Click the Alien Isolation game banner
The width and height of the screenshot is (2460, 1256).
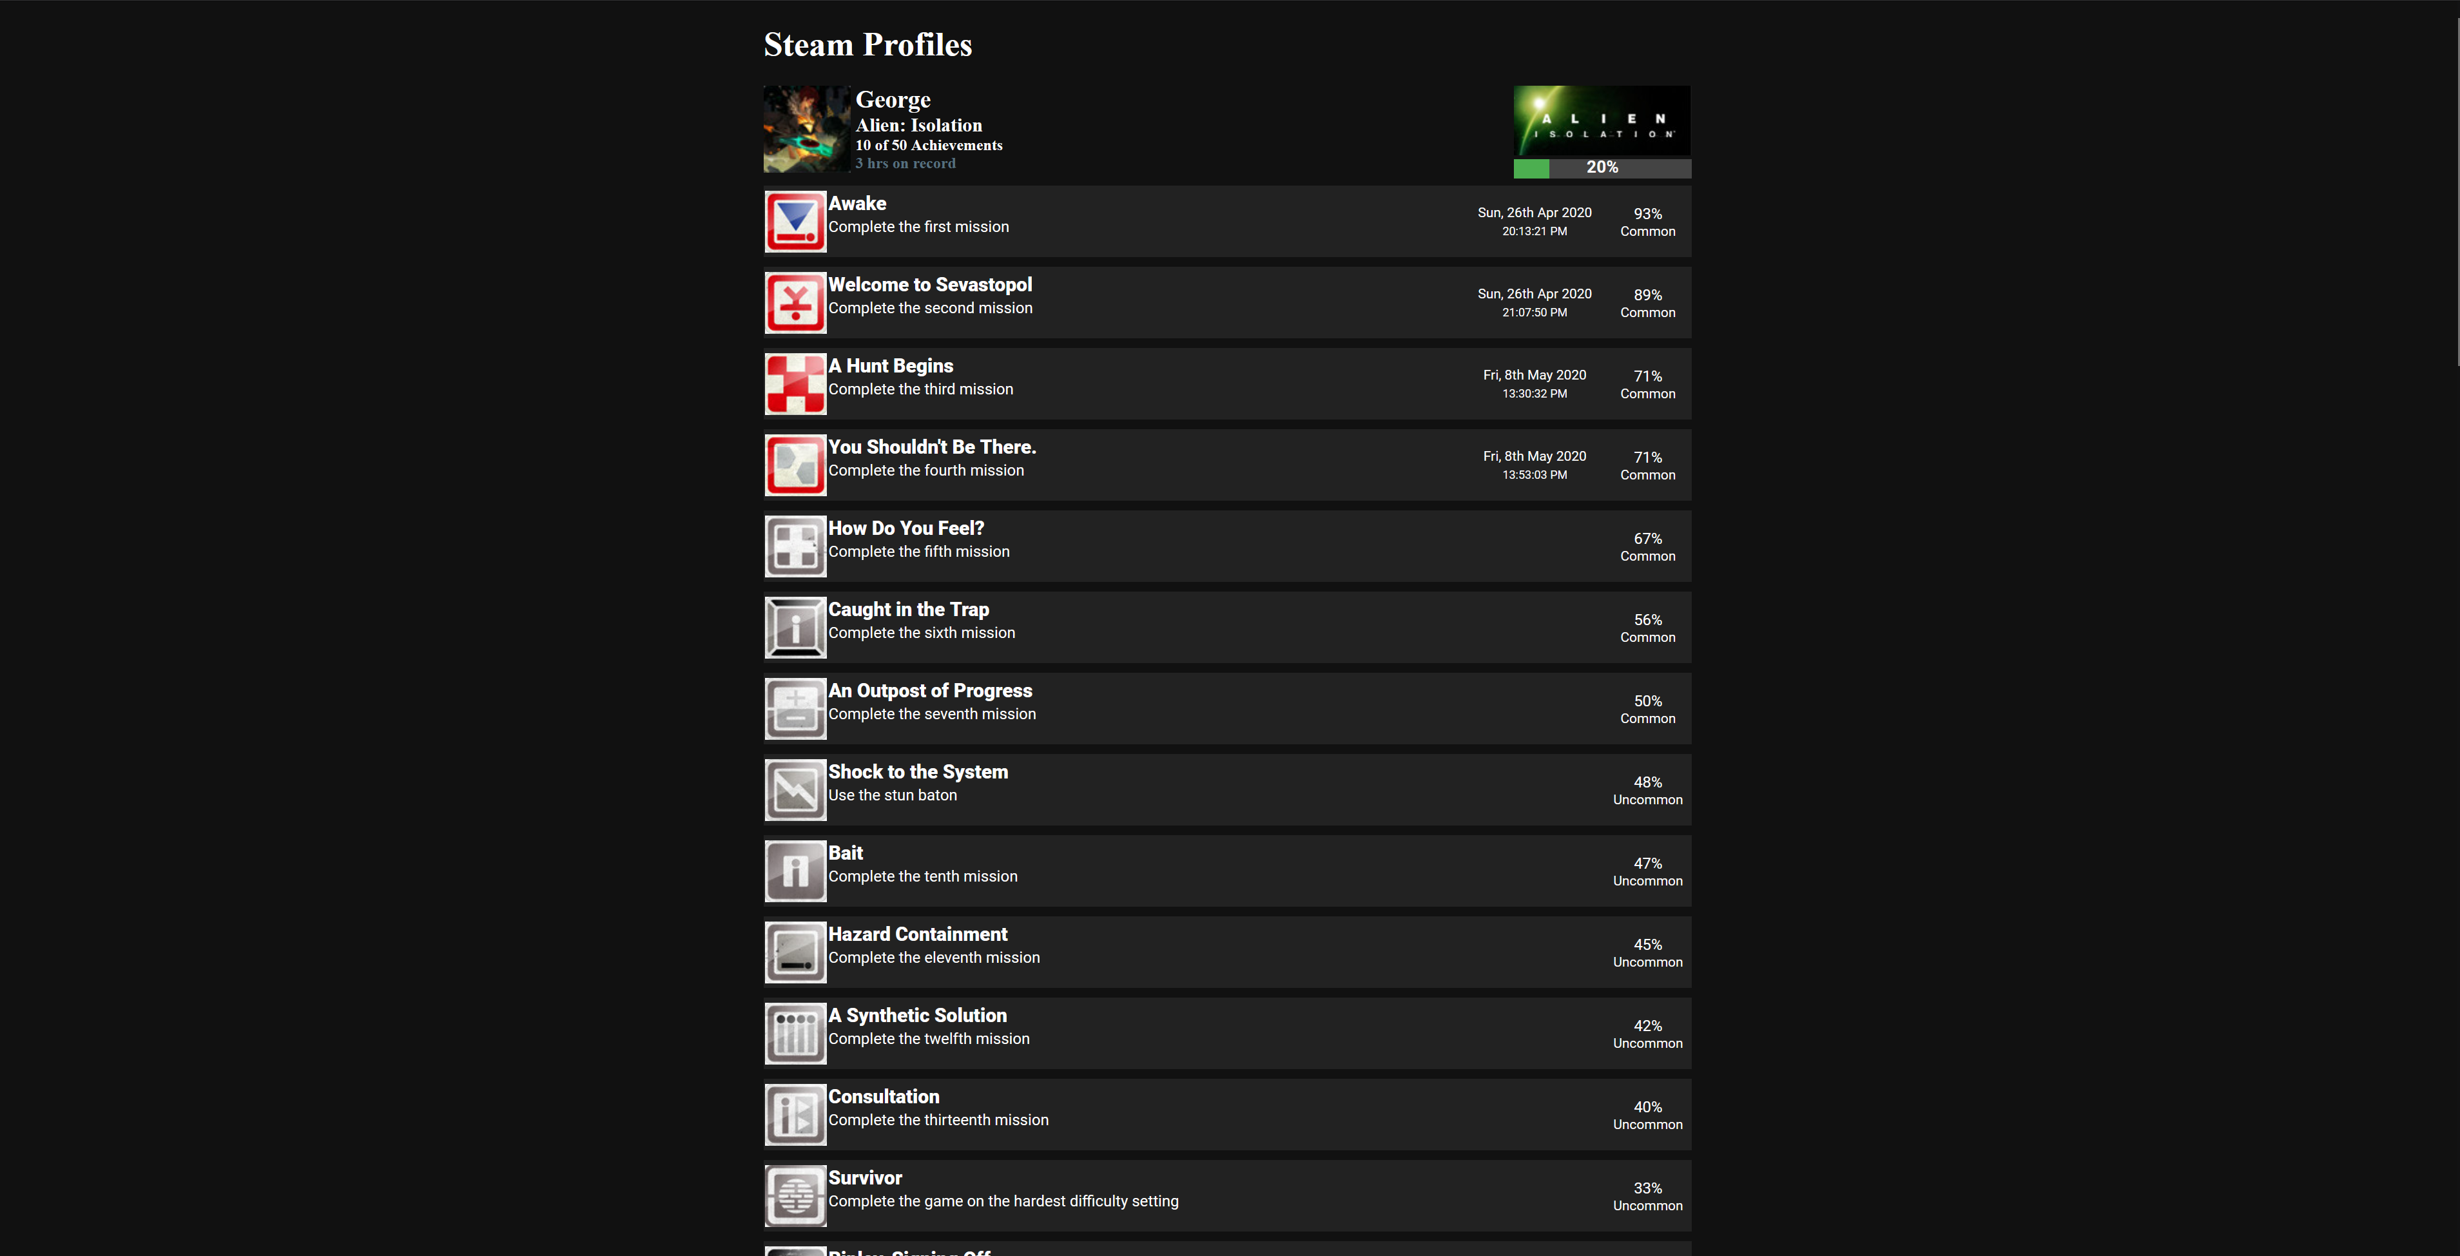1602,121
